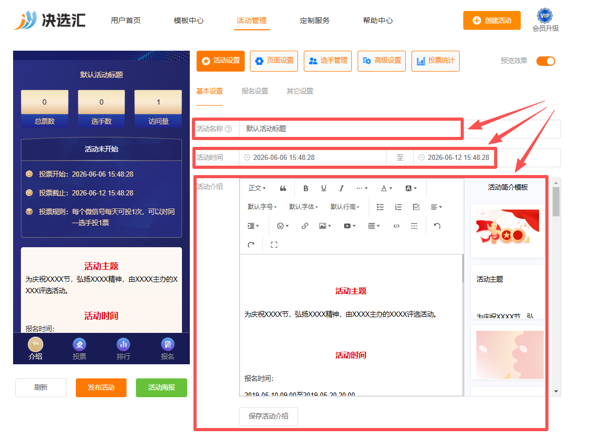Click the 刷新 button
Screen dimensions: 606x439
tap(41, 388)
